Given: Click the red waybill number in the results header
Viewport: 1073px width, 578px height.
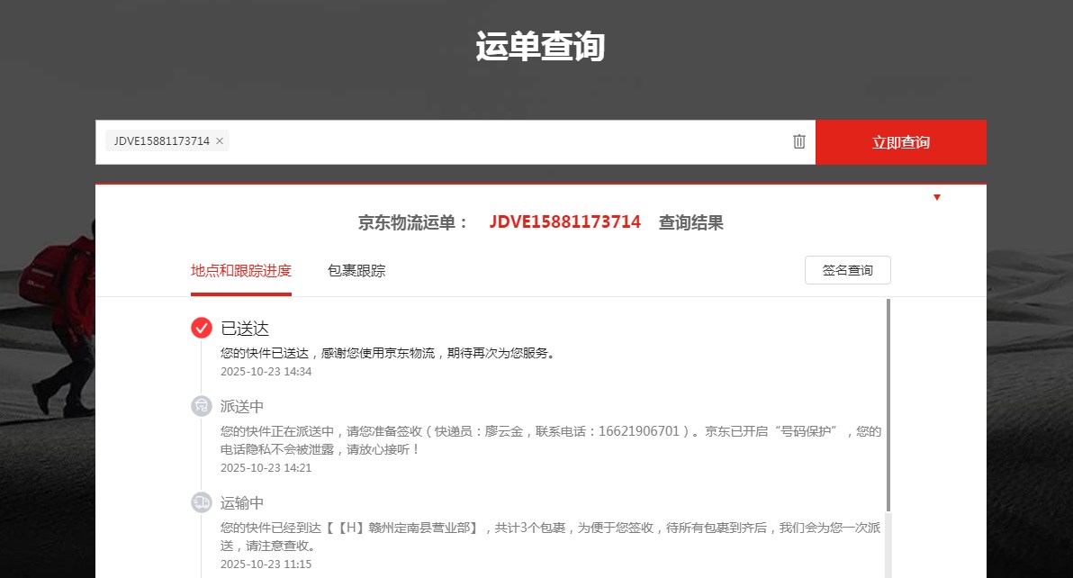Looking at the screenshot, I should pos(564,222).
